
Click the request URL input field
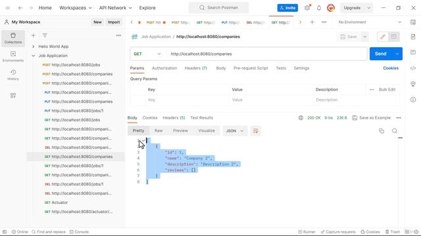(x=266, y=54)
